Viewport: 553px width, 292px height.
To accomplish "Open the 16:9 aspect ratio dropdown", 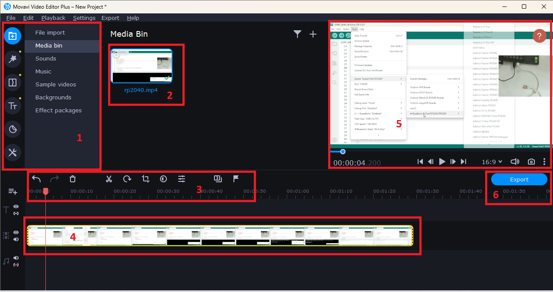I will pyautogui.click(x=492, y=162).
